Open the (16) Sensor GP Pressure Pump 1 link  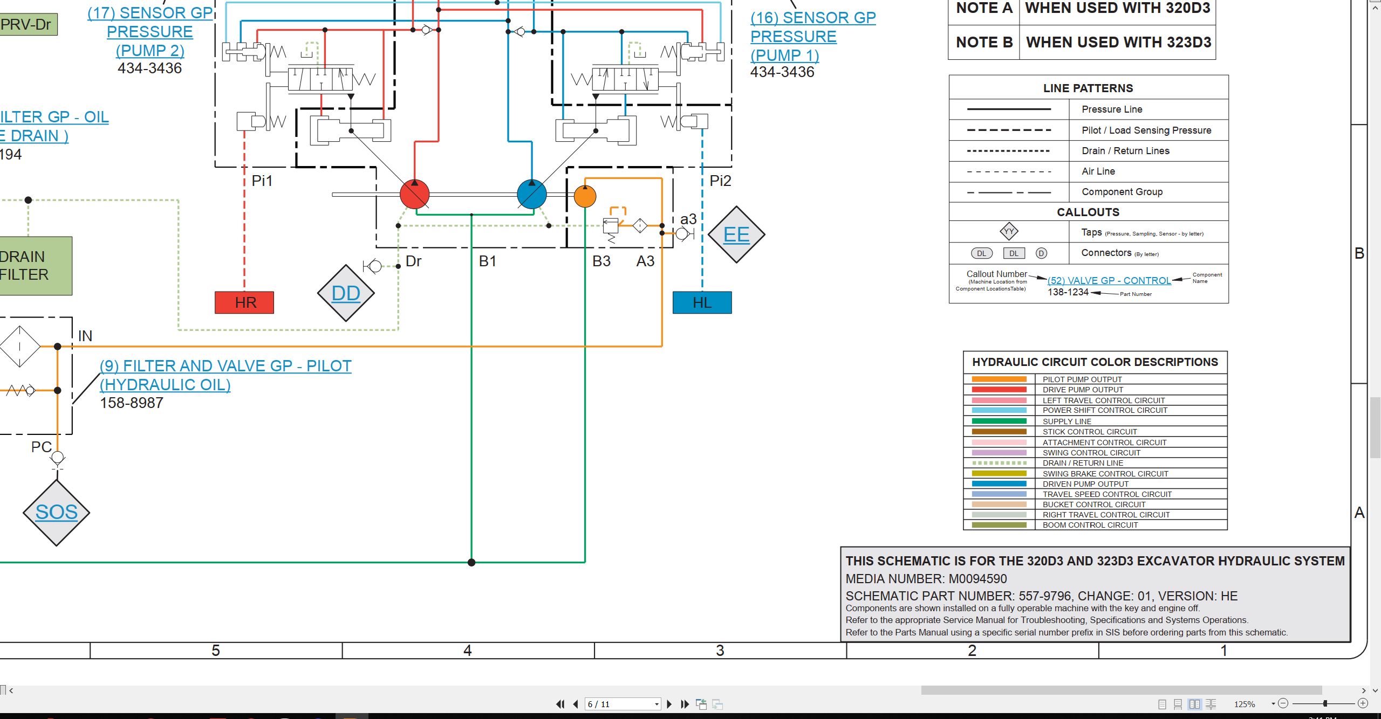coord(812,37)
